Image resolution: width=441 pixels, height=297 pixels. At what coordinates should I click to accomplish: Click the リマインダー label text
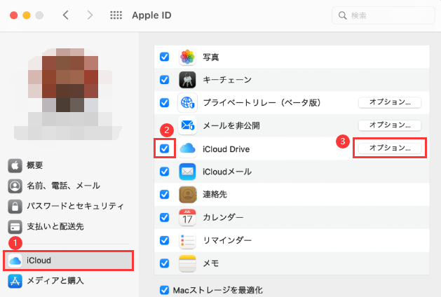pyautogui.click(x=227, y=240)
